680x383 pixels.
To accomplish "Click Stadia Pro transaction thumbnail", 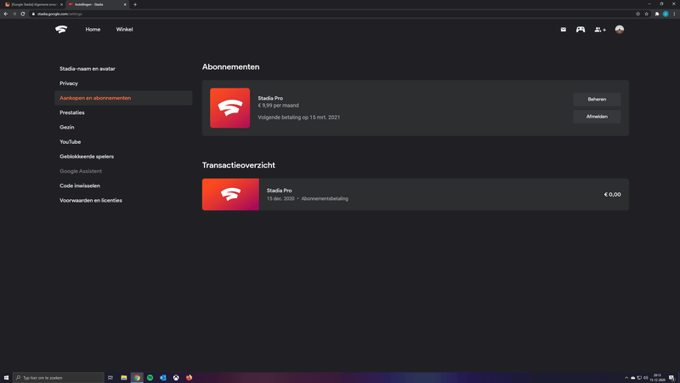I will coord(230,194).
